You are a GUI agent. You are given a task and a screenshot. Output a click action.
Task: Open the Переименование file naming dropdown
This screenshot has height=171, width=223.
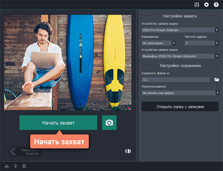pyautogui.click(x=180, y=93)
